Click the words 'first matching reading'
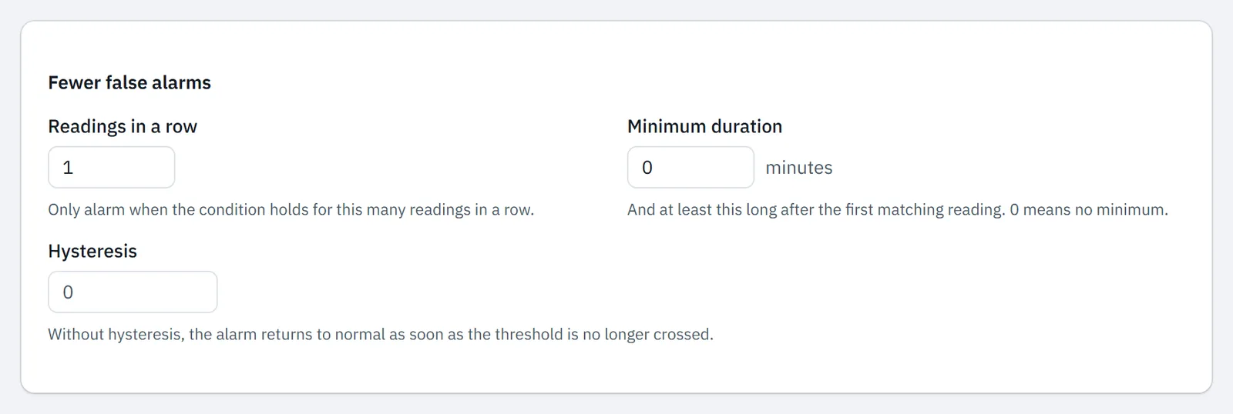This screenshot has height=414, width=1233. [924, 209]
